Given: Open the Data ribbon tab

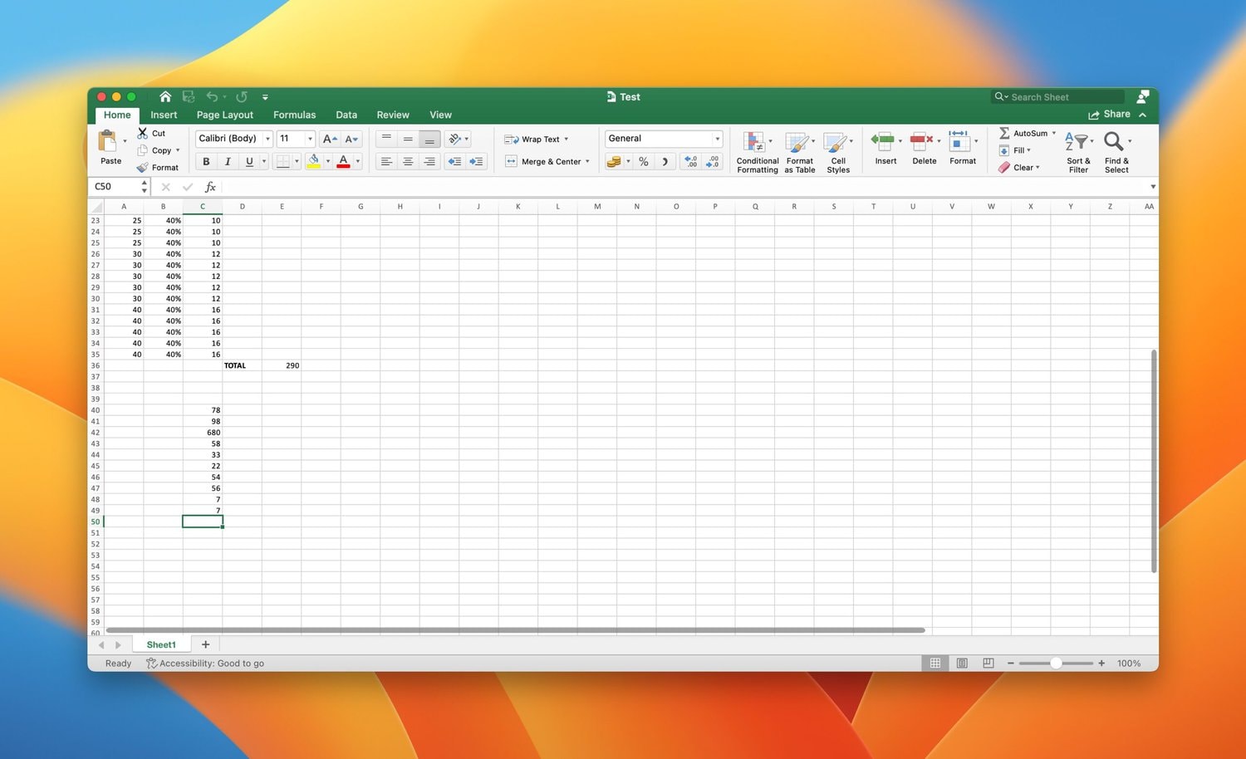Looking at the screenshot, I should (346, 115).
